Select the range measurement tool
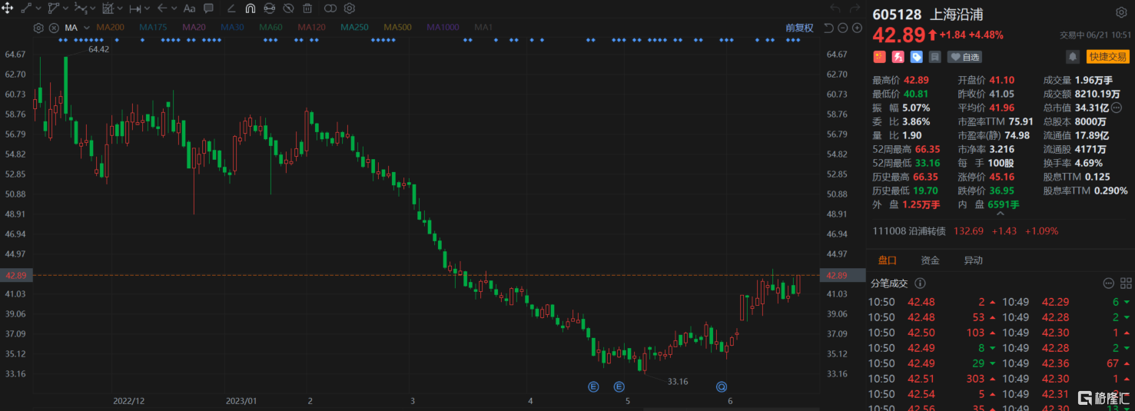Screen dimensions: 1135x411 click(135, 9)
